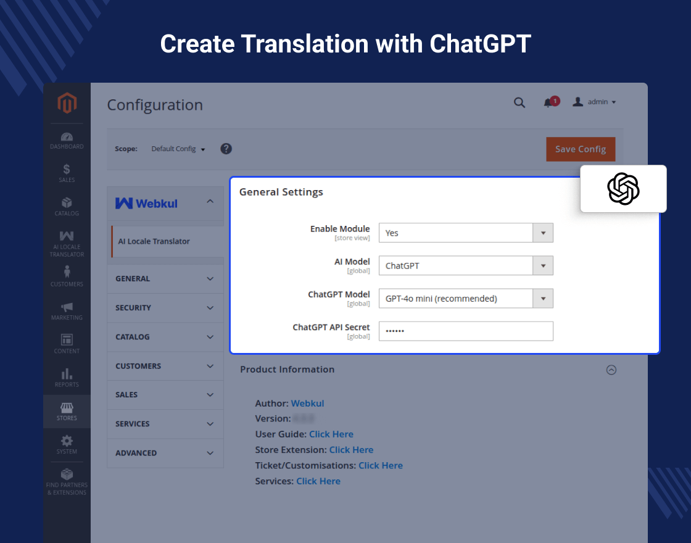The image size is (691, 543).
Task: Click the ChatGPT API Secret field
Action: (x=466, y=331)
